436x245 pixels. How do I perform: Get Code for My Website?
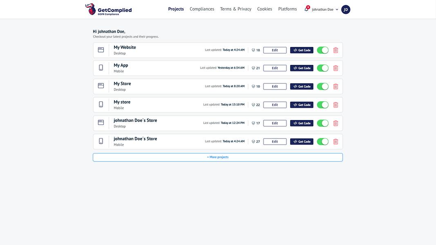[x=302, y=50]
